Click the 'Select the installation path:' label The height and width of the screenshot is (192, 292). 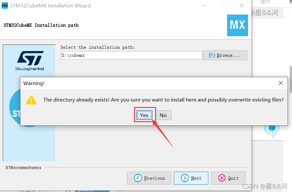click(98, 47)
